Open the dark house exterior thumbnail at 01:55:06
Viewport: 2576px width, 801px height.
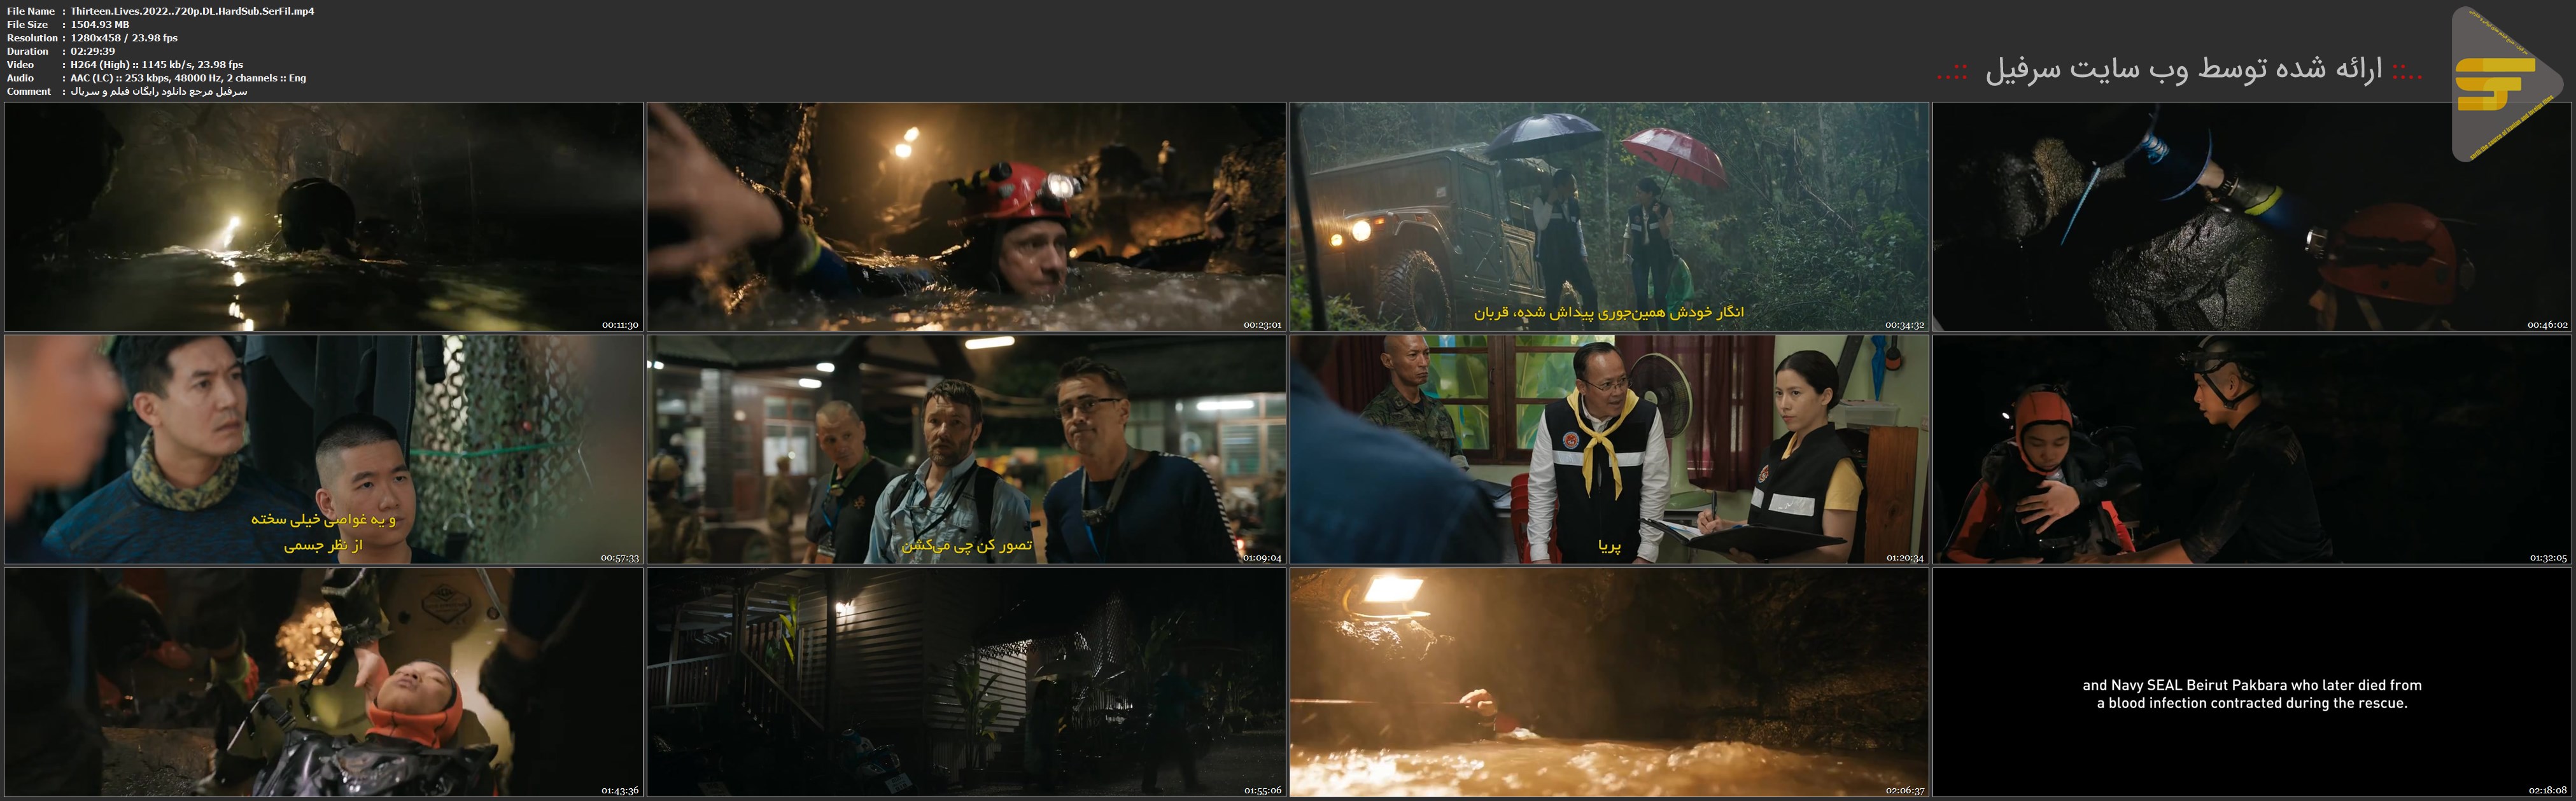966,682
